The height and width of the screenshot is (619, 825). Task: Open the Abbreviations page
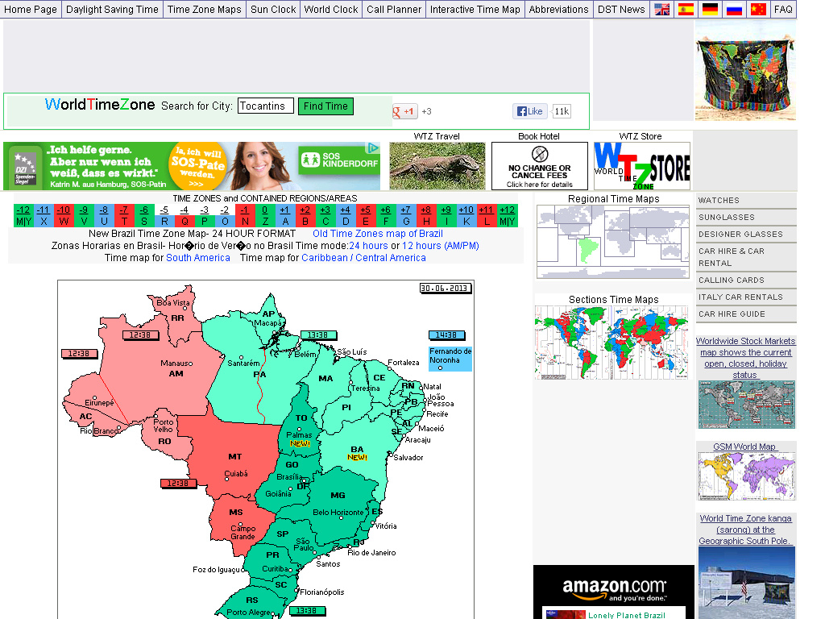click(x=559, y=10)
